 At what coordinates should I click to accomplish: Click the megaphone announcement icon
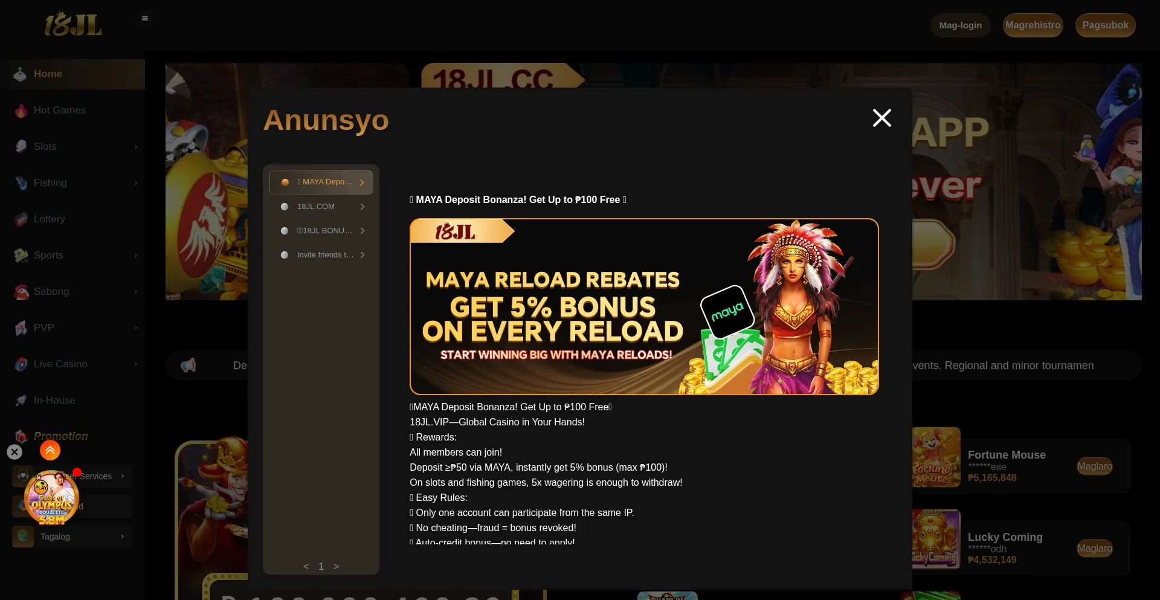click(x=188, y=365)
